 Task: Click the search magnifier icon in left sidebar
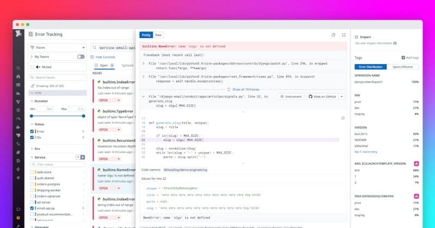(x=18, y=68)
